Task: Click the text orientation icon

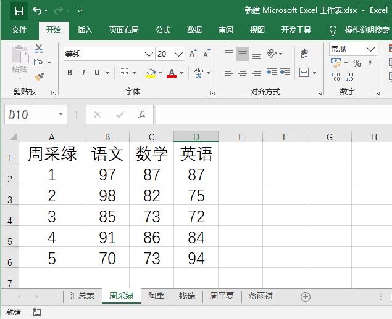Action: point(272,54)
